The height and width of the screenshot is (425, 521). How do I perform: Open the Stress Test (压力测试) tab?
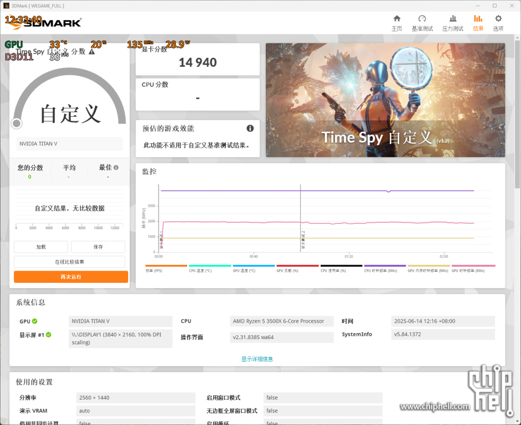(x=452, y=23)
